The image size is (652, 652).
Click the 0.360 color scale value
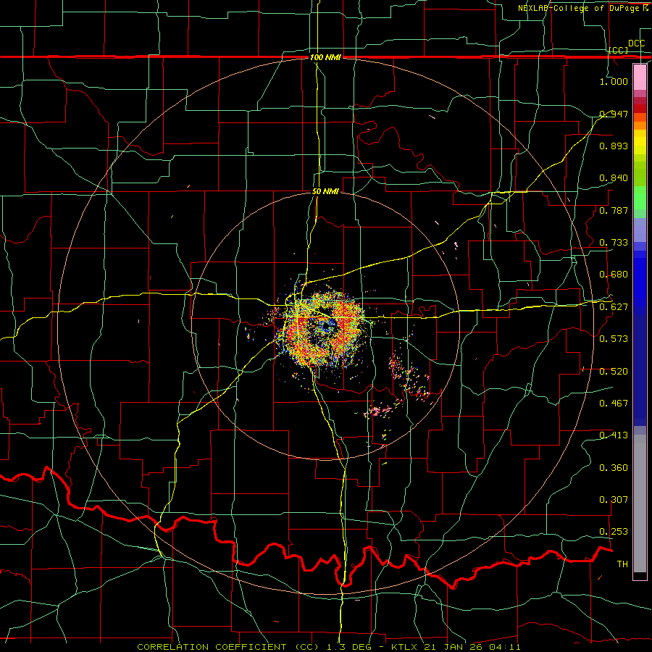pos(614,467)
